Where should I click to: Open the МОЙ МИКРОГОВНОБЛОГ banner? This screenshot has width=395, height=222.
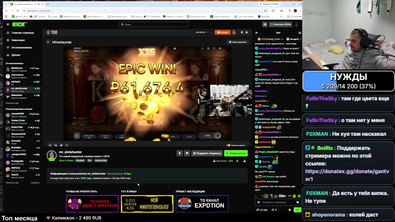point(147,204)
